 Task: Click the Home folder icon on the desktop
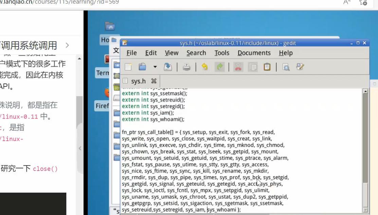click(110, 26)
